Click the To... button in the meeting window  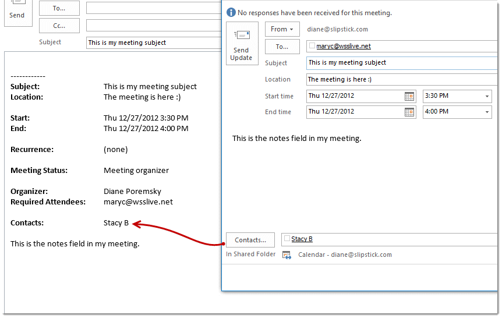pyautogui.click(x=282, y=47)
